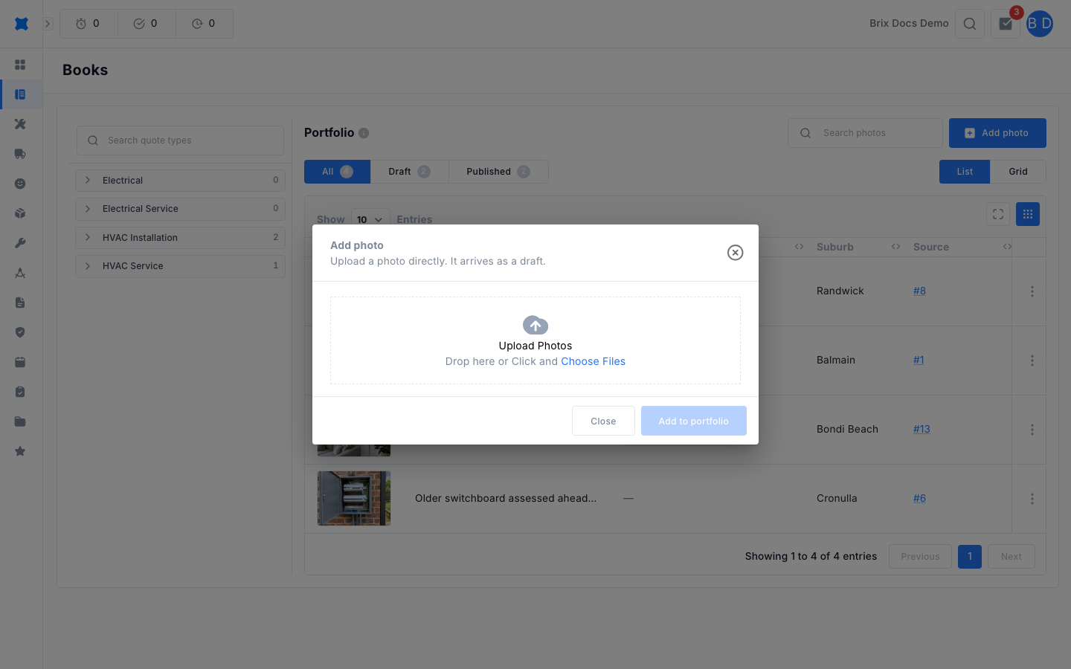Open row actions menu for Randwick

coord(1032,291)
